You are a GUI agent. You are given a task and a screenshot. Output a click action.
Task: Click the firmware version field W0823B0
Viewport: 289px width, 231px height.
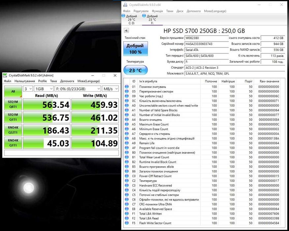(x=207, y=38)
